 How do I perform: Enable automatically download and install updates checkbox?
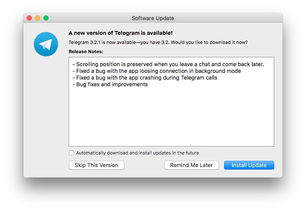coord(71,153)
